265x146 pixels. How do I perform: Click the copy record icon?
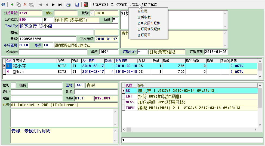pos(19,4)
